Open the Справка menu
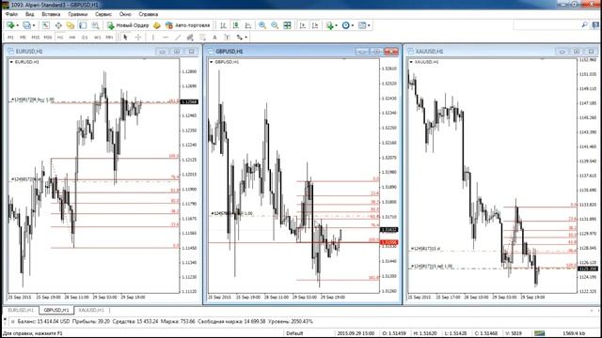The width and height of the screenshot is (602, 338). (x=149, y=14)
